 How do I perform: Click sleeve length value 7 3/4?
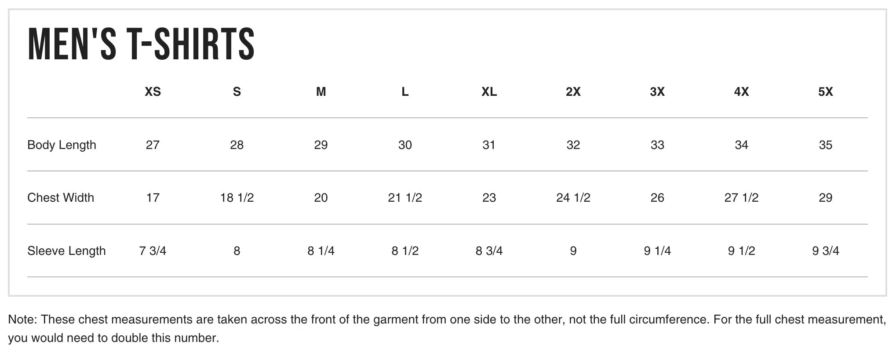153,251
